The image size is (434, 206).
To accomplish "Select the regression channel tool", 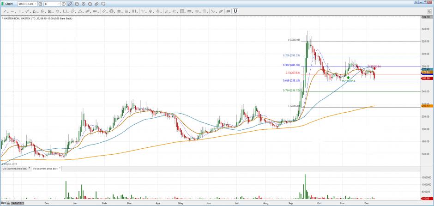I will click(x=87, y=12).
